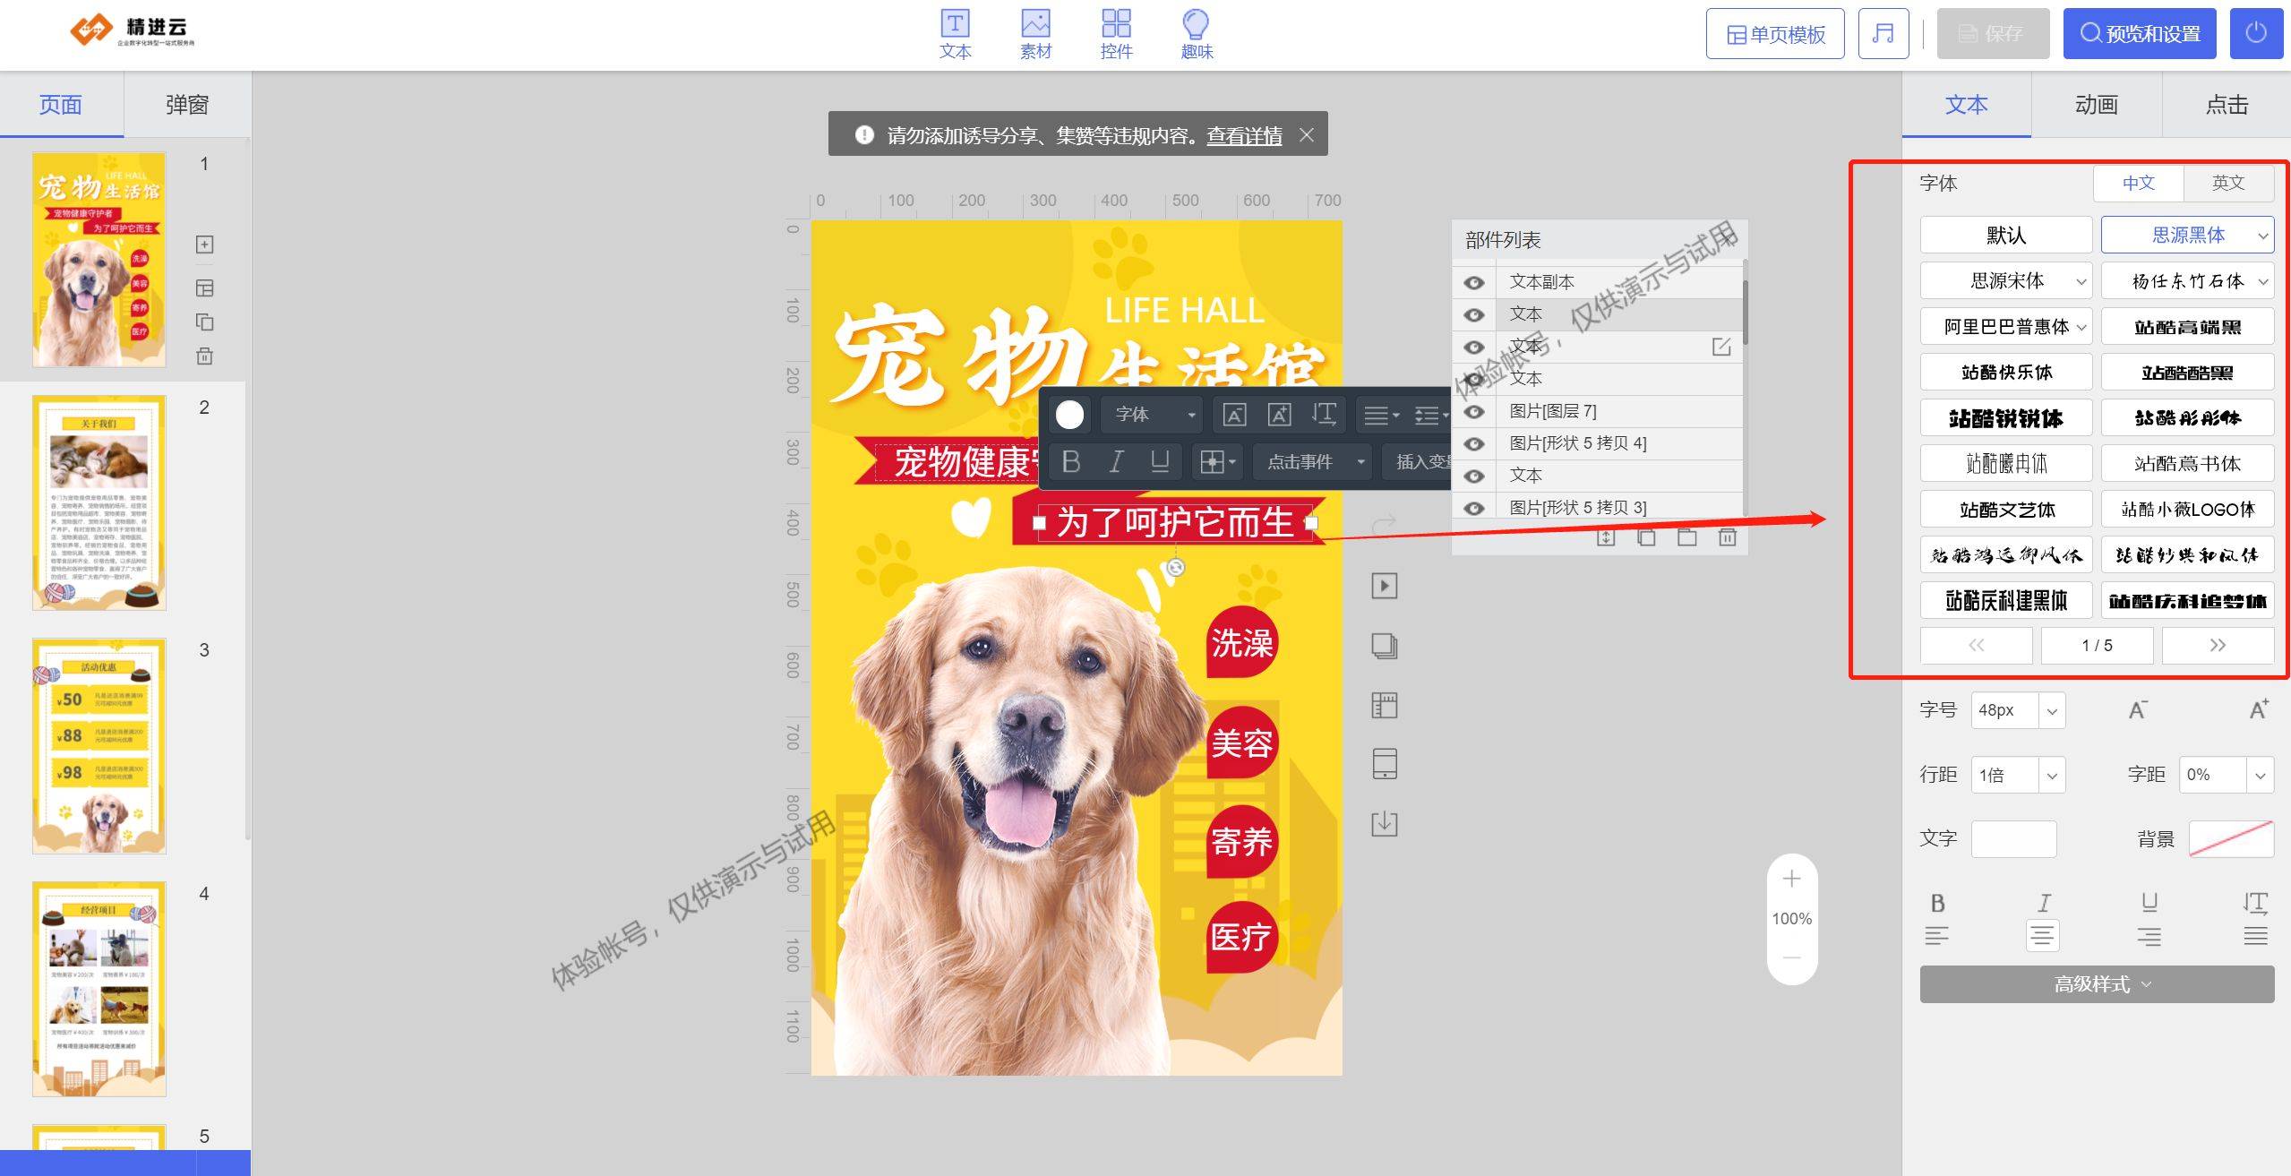Toggle visibility of 图片[形状 5 拷贝 3]
Image resolution: width=2291 pixels, height=1176 pixels.
(x=1474, y=509)
